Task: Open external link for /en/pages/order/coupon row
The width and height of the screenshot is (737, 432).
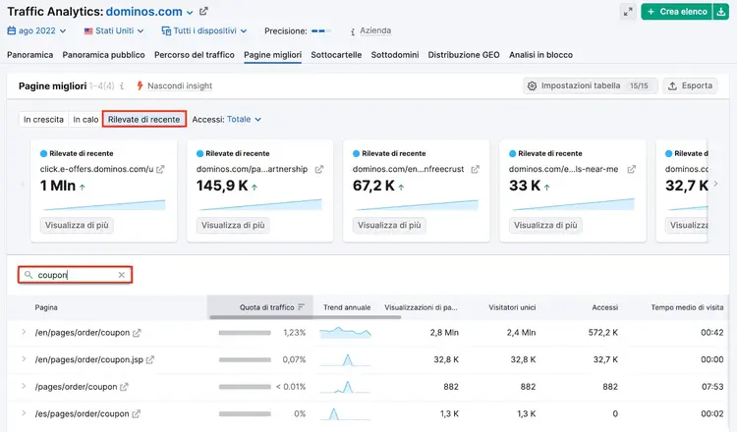Action: click(137, 333)
